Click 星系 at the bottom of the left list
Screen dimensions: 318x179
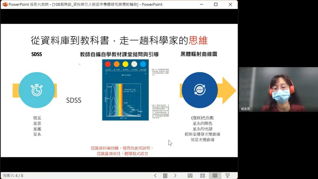point(37,134)
